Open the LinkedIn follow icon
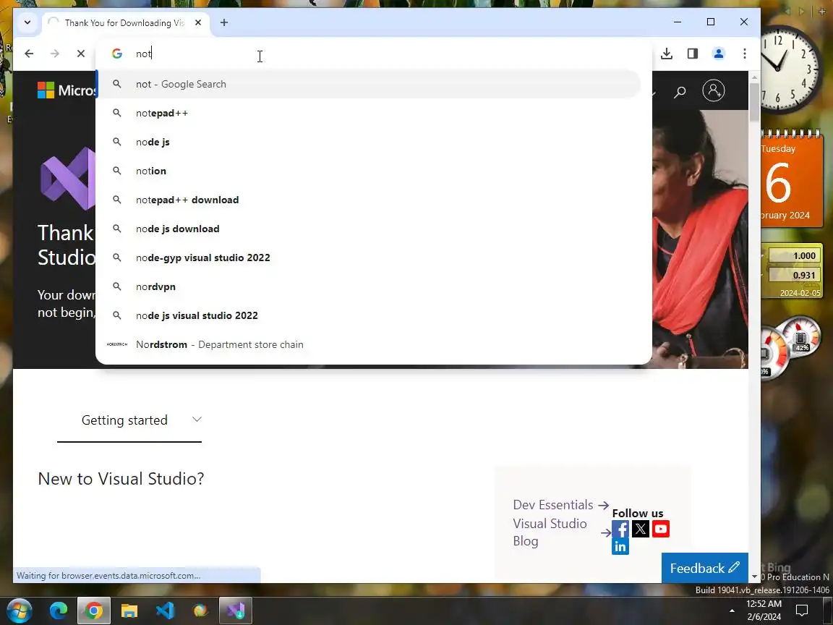 pos(620,547)
